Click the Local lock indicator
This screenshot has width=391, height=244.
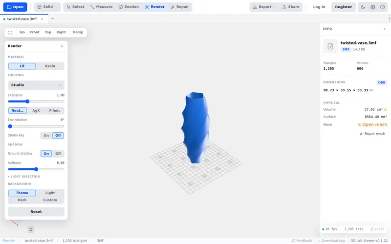click(x=377, y=229)
